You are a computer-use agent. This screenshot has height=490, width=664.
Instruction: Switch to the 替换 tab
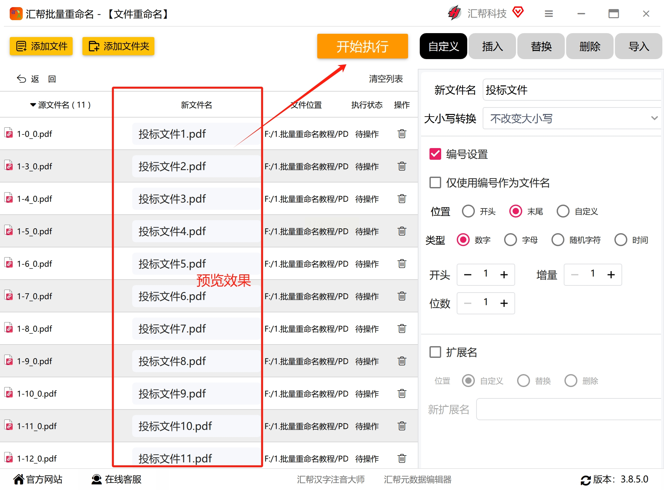coord(541,46)
